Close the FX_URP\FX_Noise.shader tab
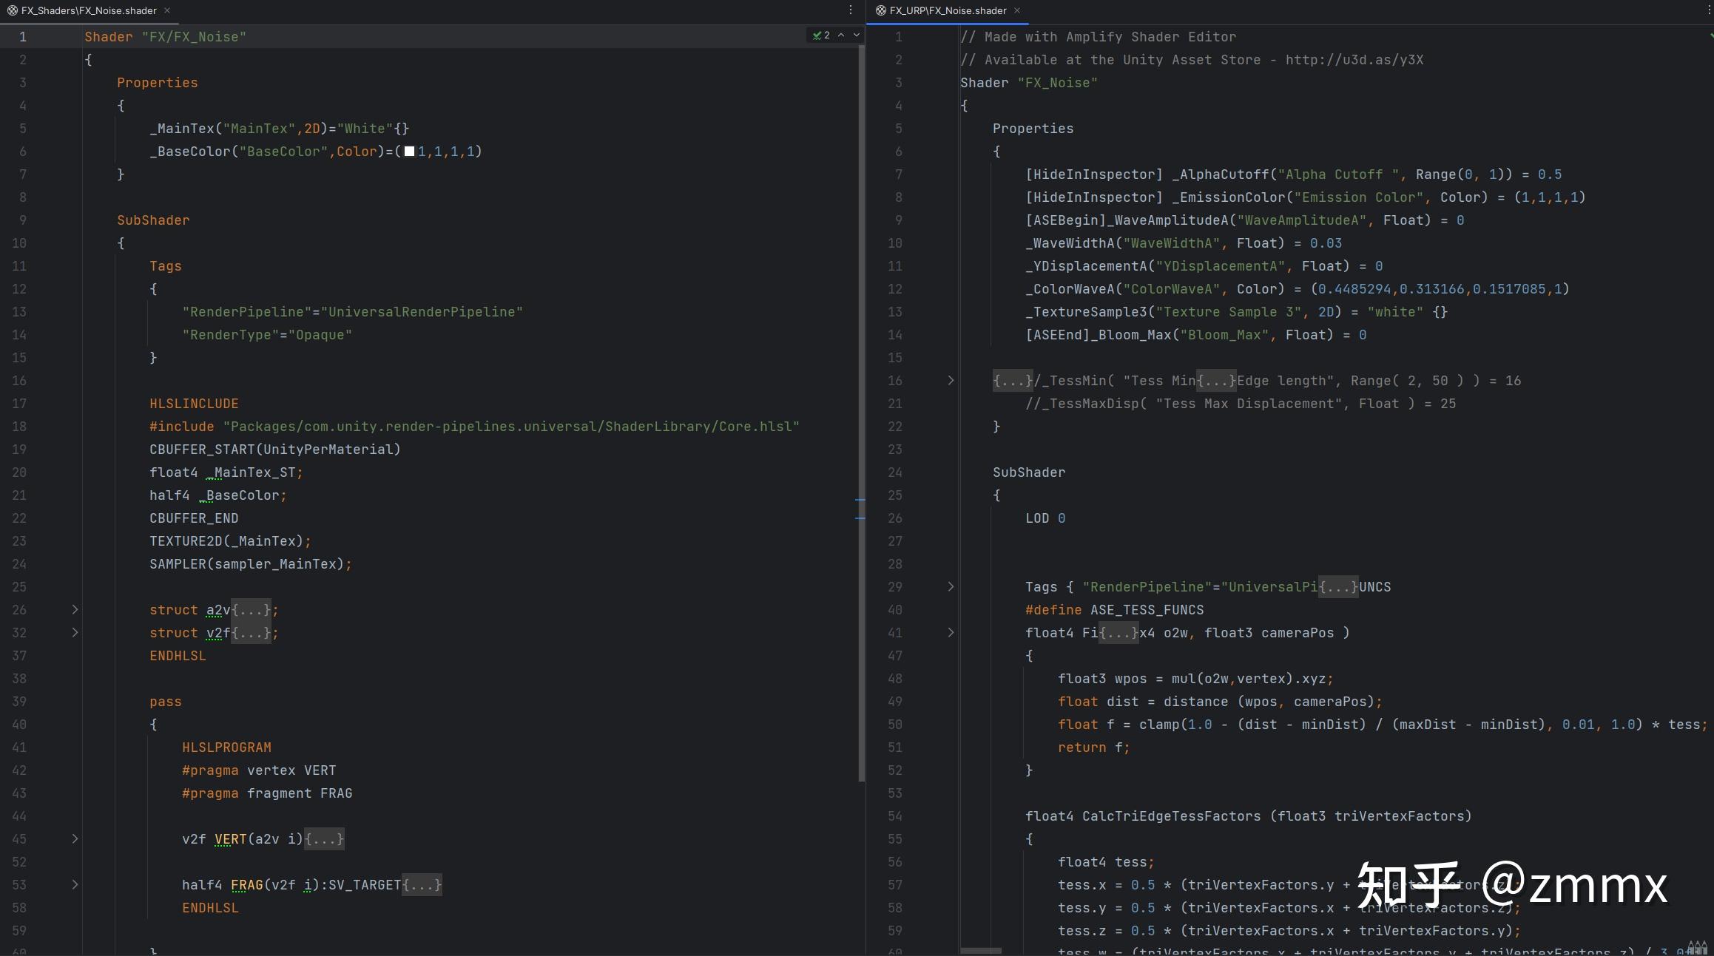The image size is (1714, 956). coord(1017,10)
